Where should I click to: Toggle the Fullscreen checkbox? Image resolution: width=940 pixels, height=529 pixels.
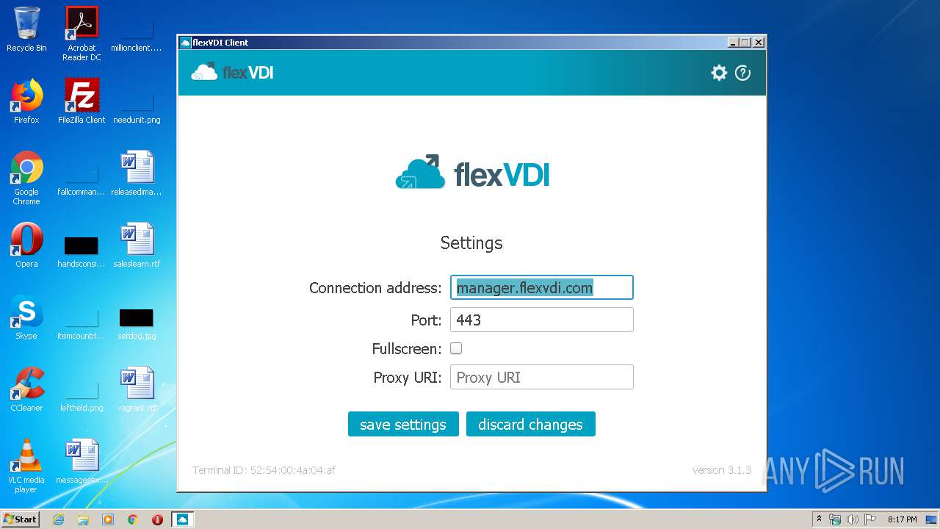coord(456,348)
